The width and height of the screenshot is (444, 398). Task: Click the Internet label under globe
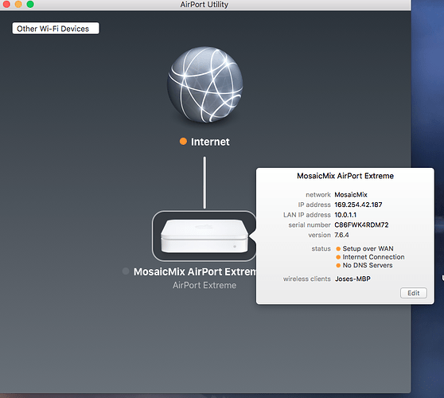[210, 142]
